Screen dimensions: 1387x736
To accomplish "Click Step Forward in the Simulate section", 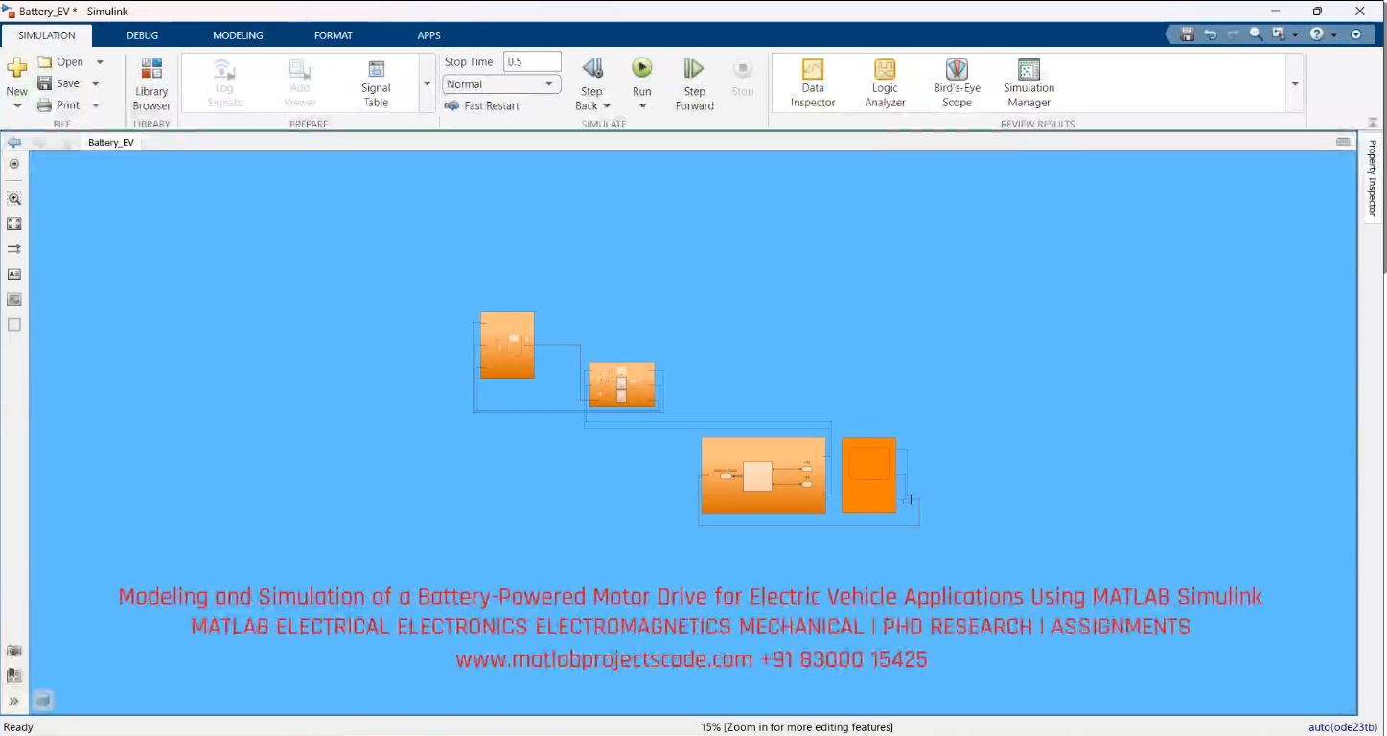I will click(x=693, y=81).
